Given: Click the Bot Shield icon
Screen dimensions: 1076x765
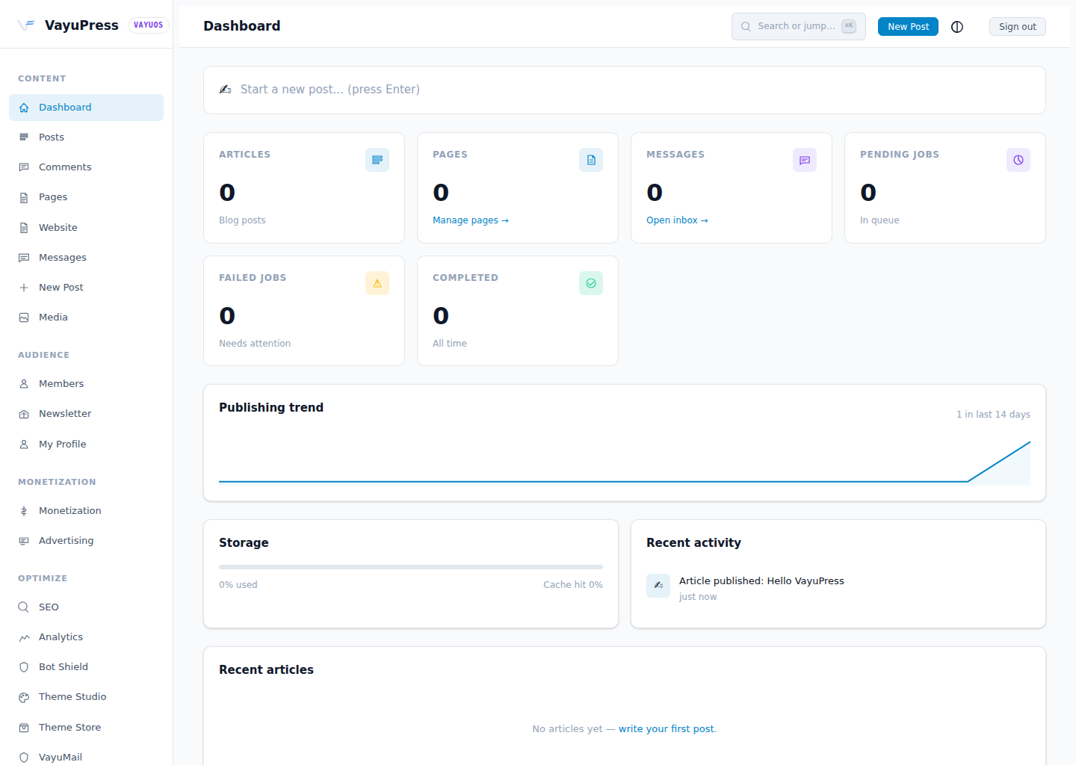Looking at the screenshot, I should (x=24, y=667).
